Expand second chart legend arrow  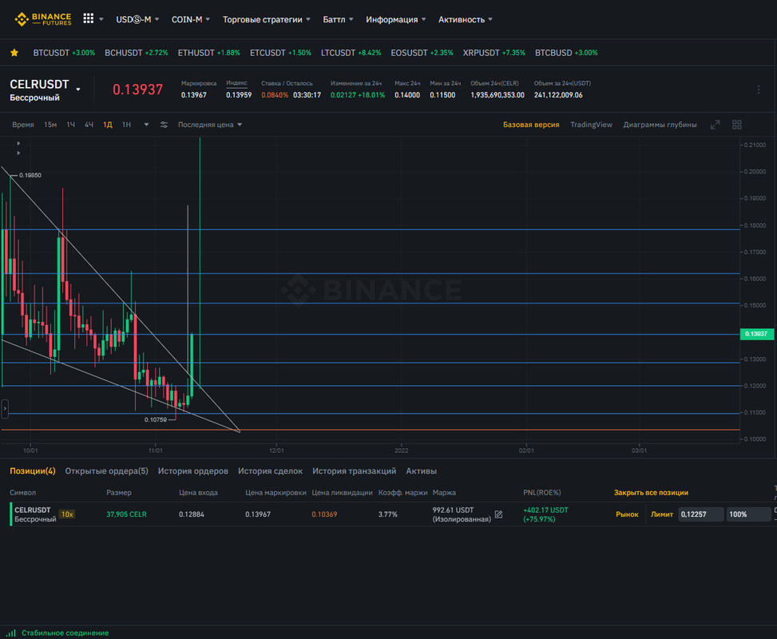pos(18,153)
